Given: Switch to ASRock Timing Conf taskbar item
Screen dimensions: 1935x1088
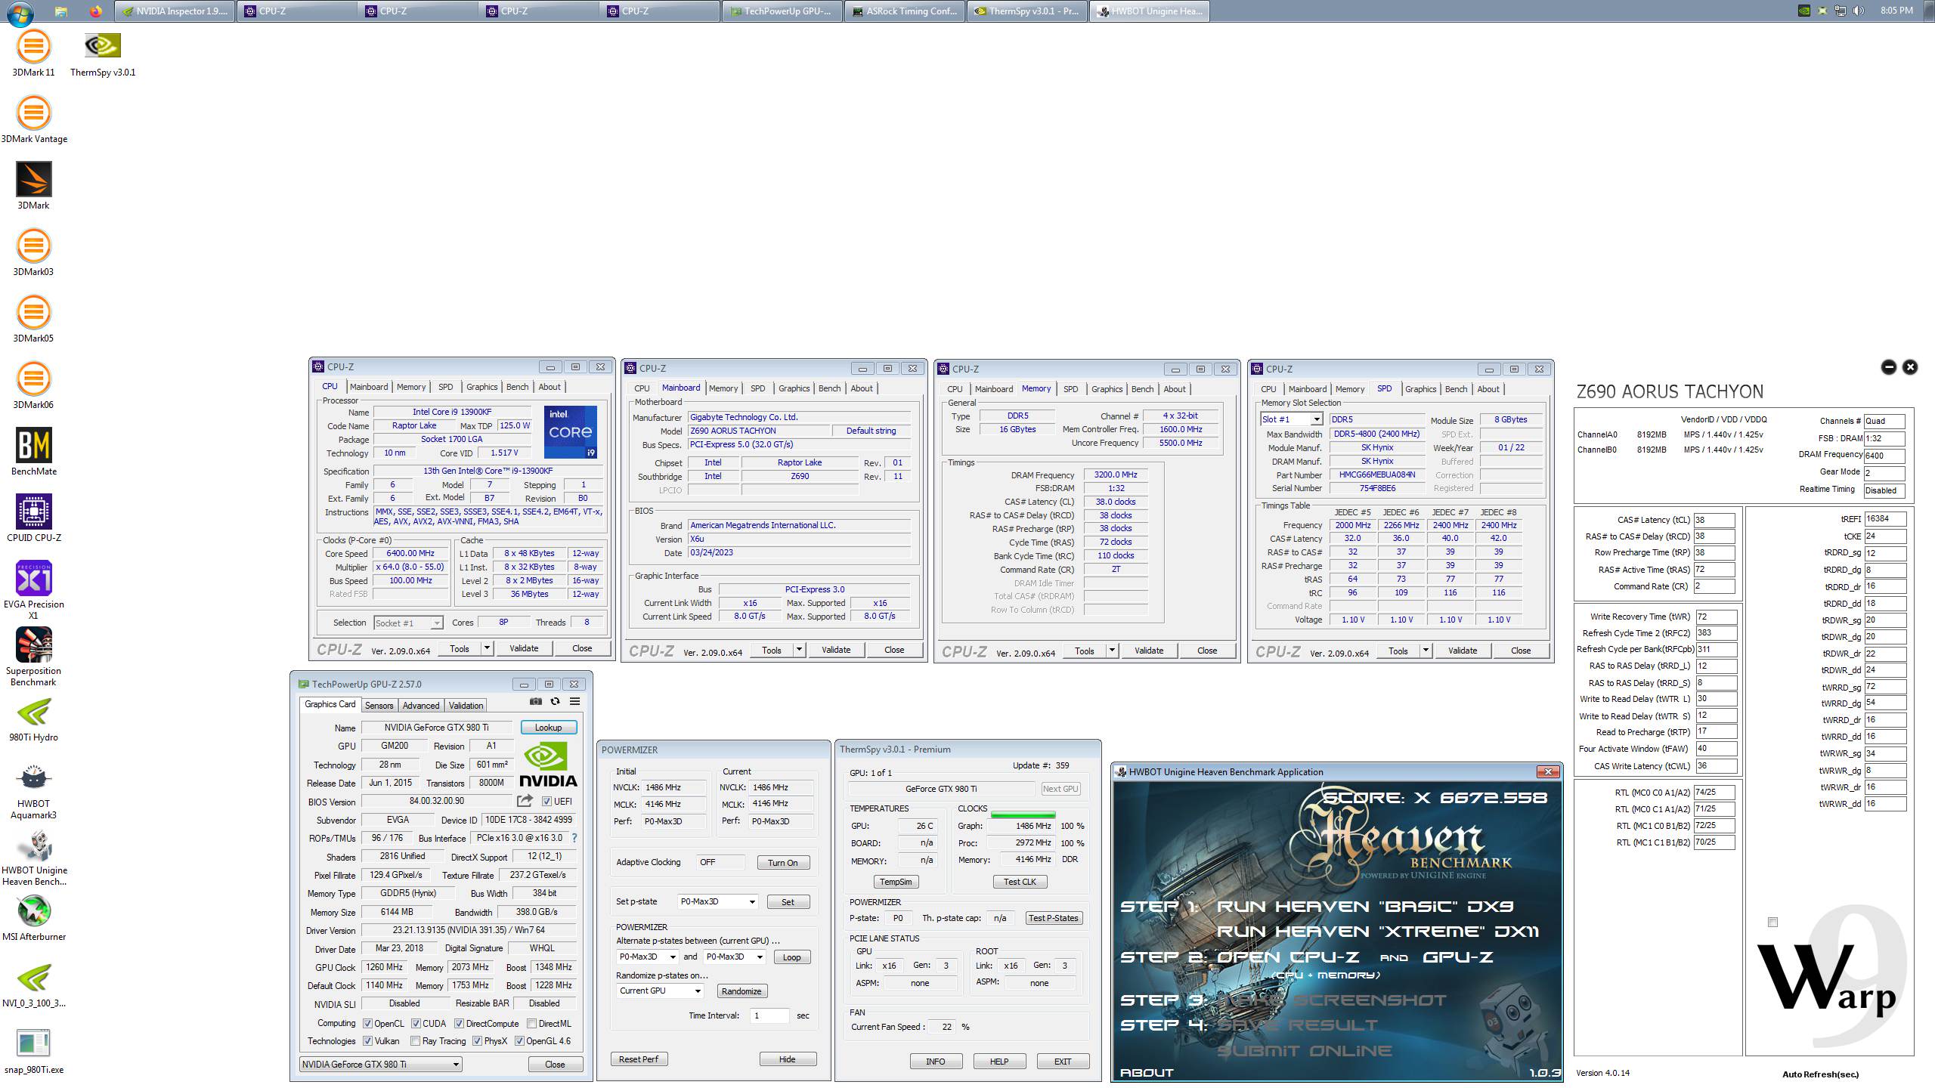Looking at the screenshot, I should pyautogui.click(x=905, y=11).
